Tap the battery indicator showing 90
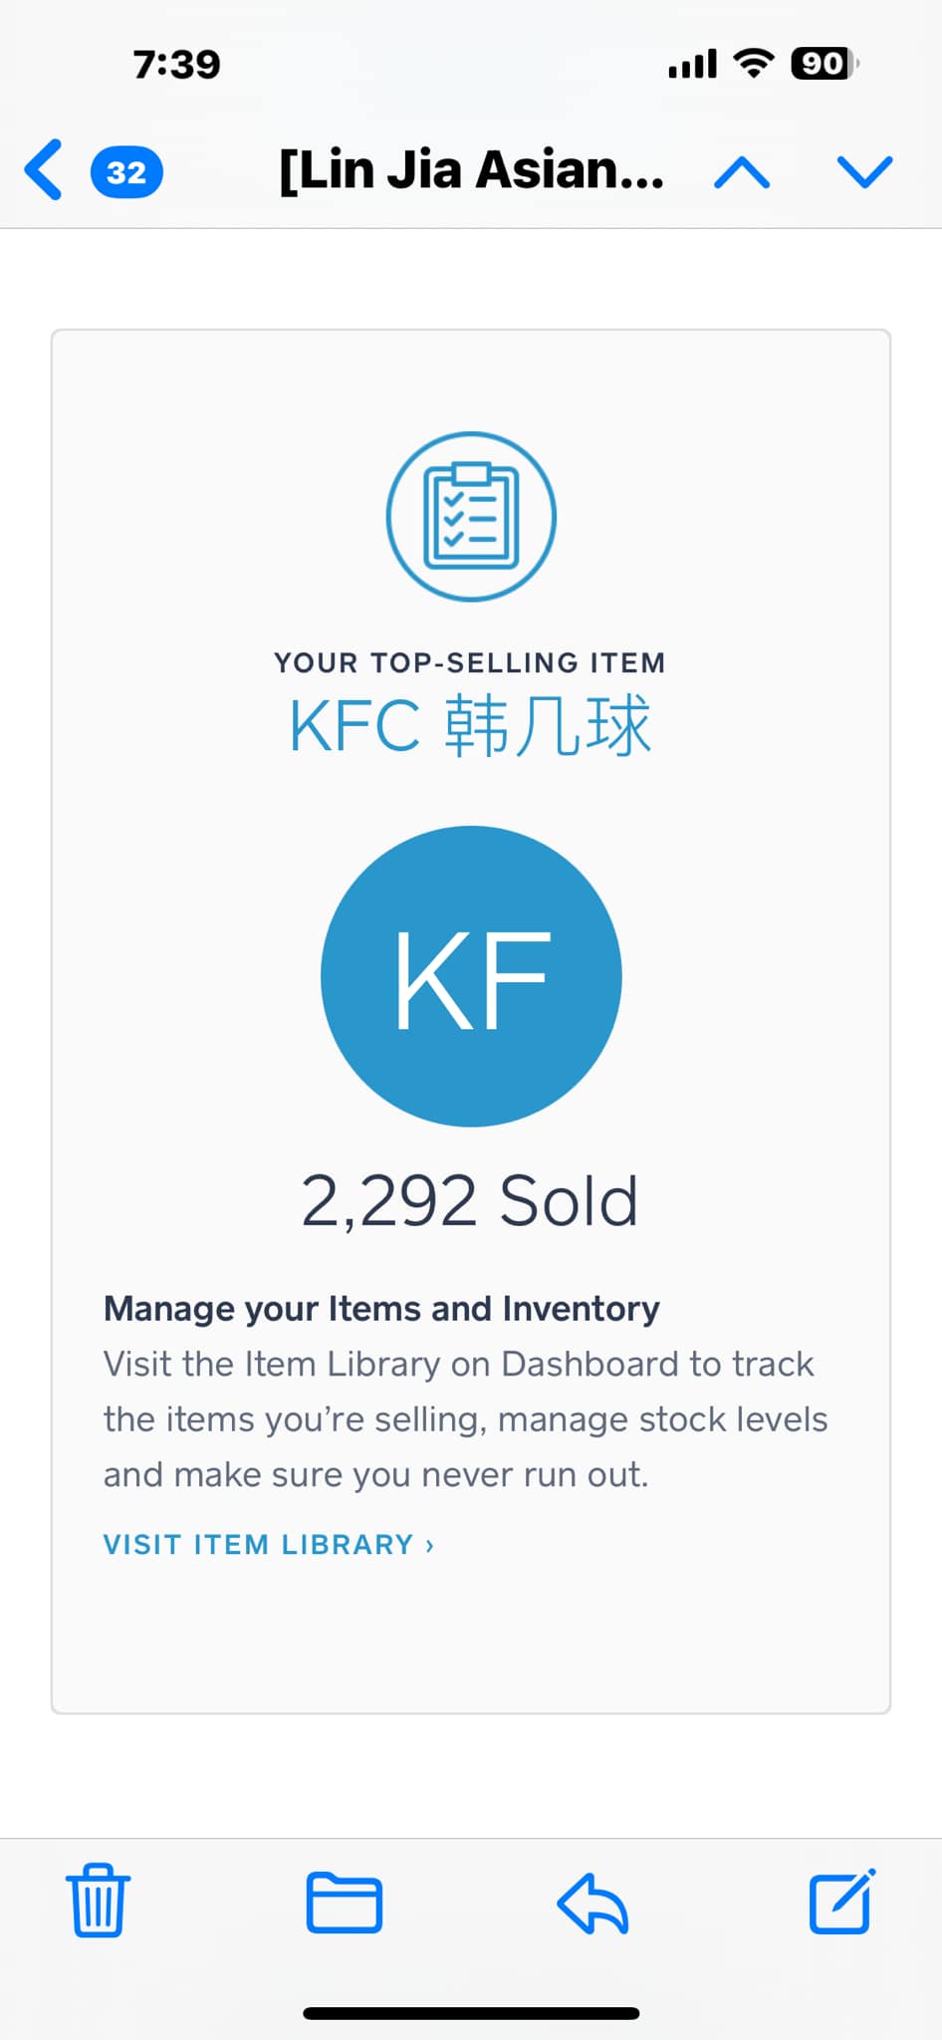942x2040 pixels. point(824,64)
